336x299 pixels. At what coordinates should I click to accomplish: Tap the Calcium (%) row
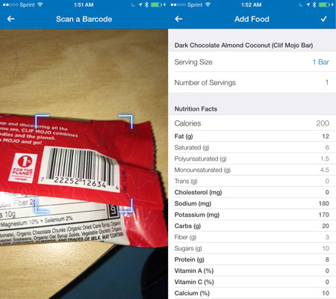(x=252, y=293)
